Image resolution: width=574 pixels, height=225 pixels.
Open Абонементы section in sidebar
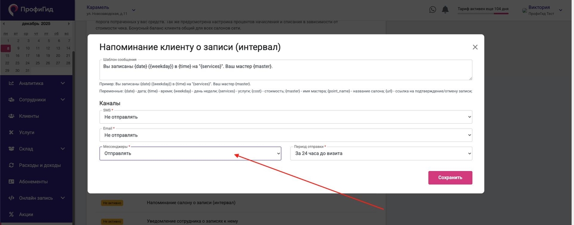coord(33,182)
